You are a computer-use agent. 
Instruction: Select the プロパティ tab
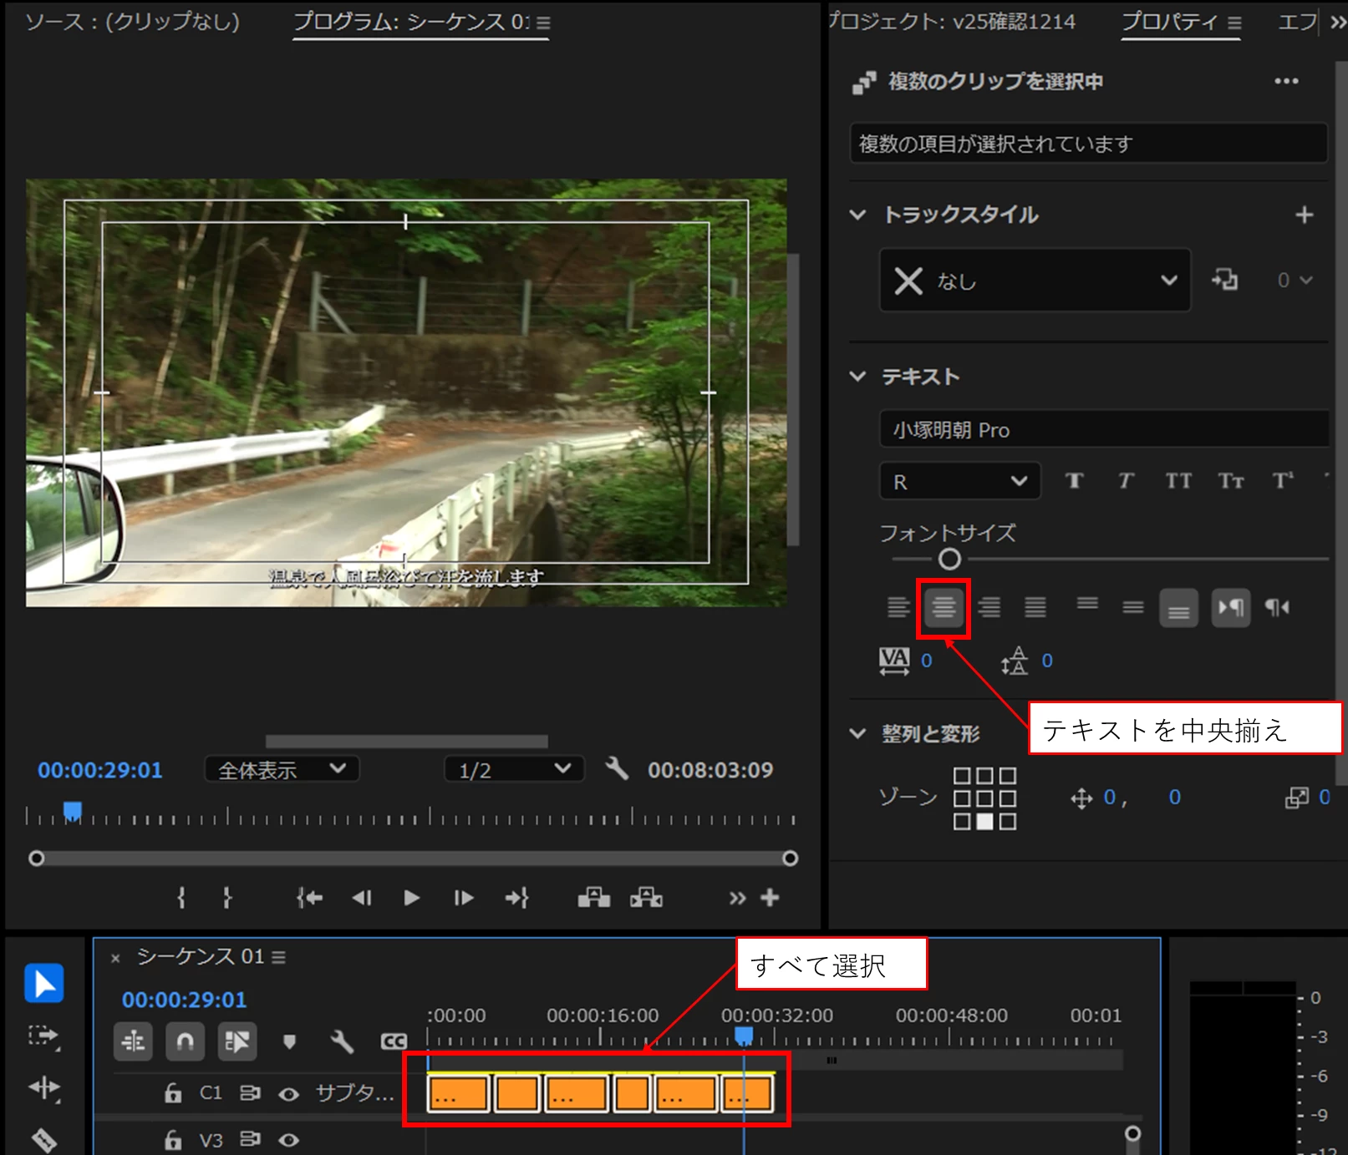pos(1169,22)
